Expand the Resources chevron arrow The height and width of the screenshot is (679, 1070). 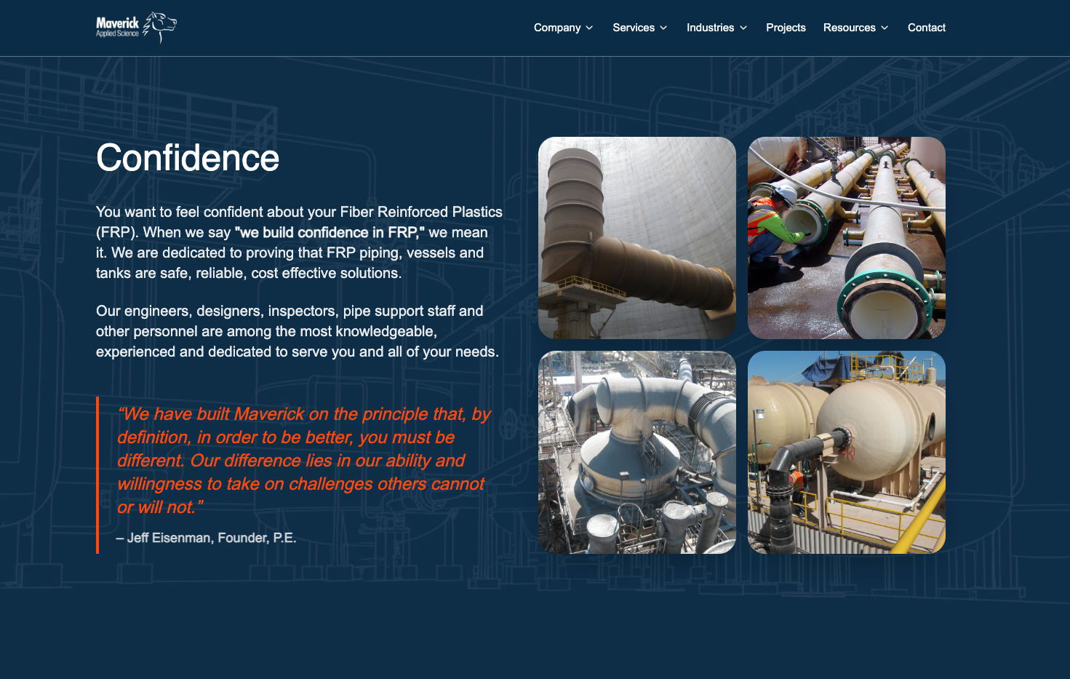885,28
